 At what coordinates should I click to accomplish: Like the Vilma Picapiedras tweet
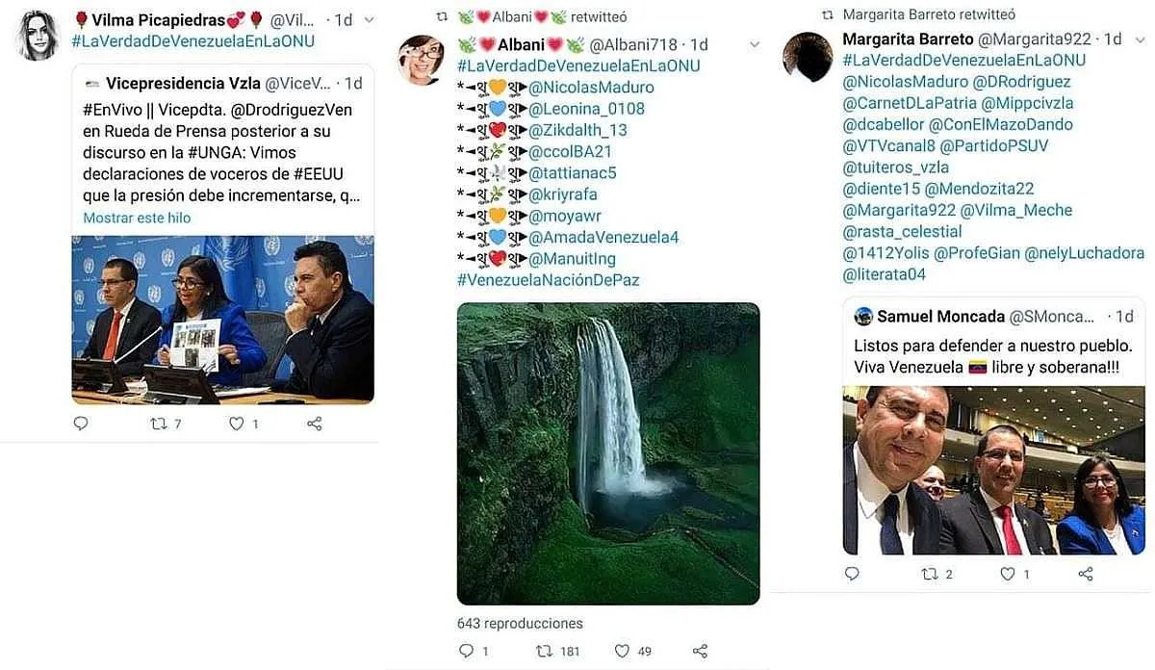tap(236, 424)
